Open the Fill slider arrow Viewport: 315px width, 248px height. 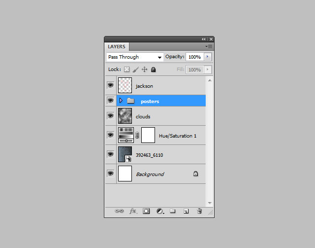[x=208, y=70]
